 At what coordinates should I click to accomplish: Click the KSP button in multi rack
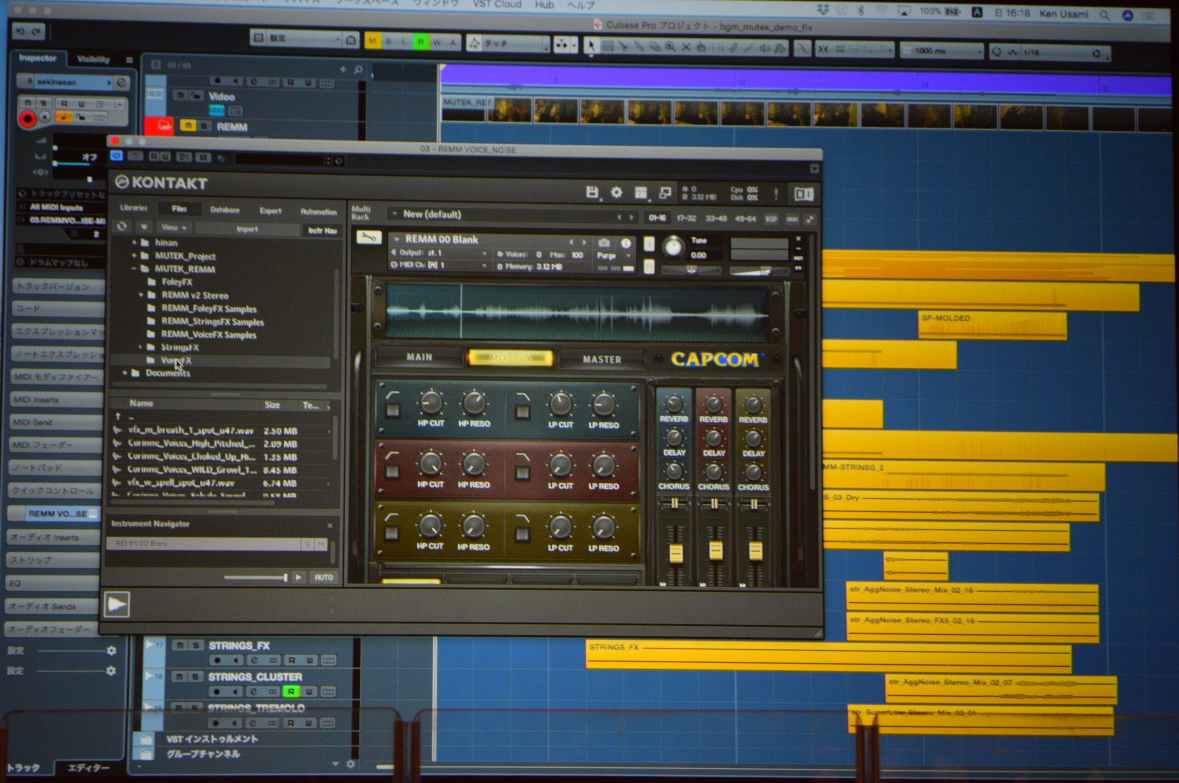click(x=771, y=219)
